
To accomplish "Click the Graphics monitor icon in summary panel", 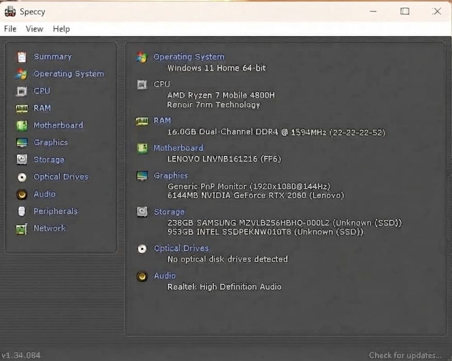I will (142, 175).
